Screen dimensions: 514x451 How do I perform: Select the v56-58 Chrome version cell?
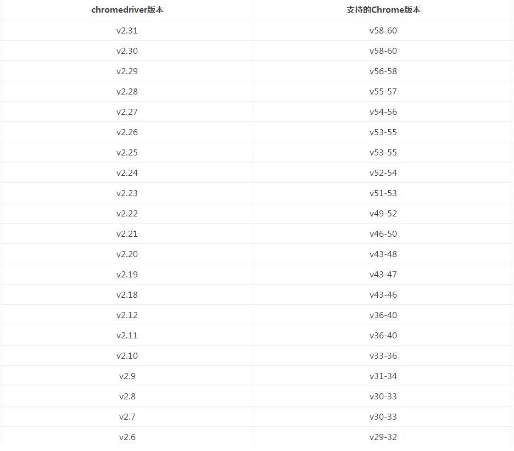point(383,71)
